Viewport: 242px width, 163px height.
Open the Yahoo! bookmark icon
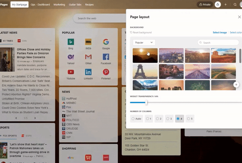pyautogui.click(x=71, y=57)
